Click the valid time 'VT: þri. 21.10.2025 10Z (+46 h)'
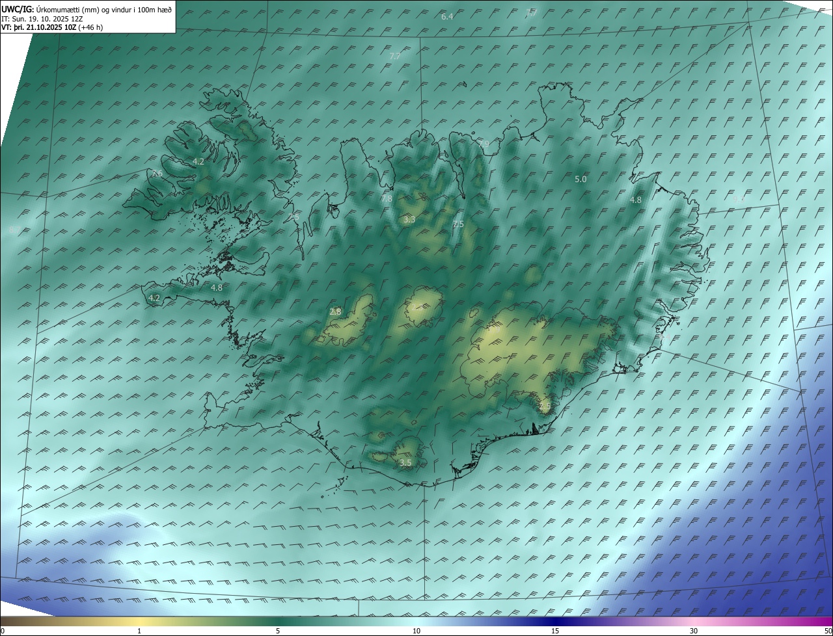The height and width of the screenshot is (636, 833). pos(52,27)
